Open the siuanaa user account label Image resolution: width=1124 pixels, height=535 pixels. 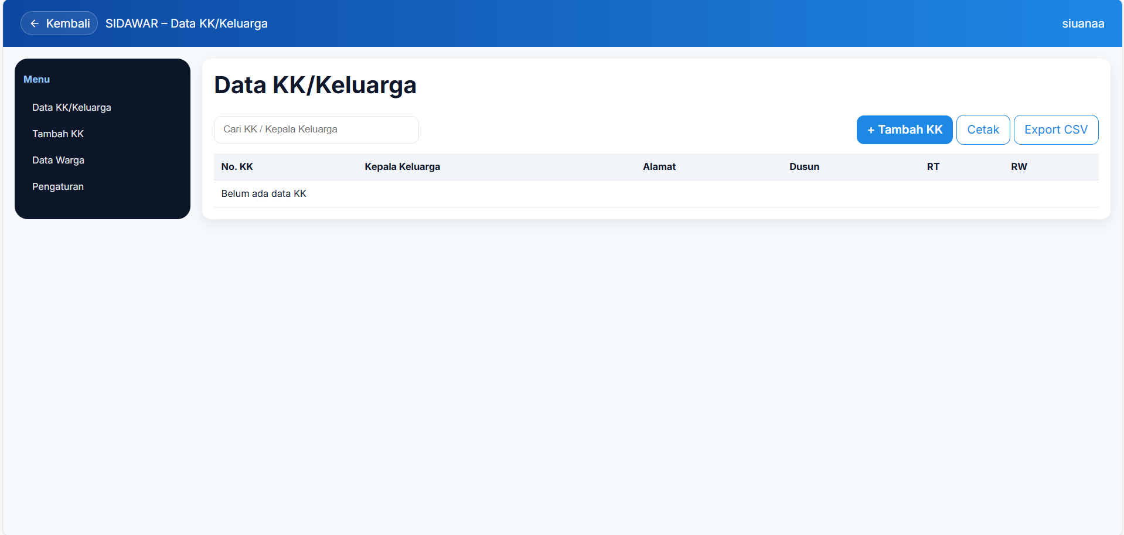pyautogui.click(x=1082, y=23)
